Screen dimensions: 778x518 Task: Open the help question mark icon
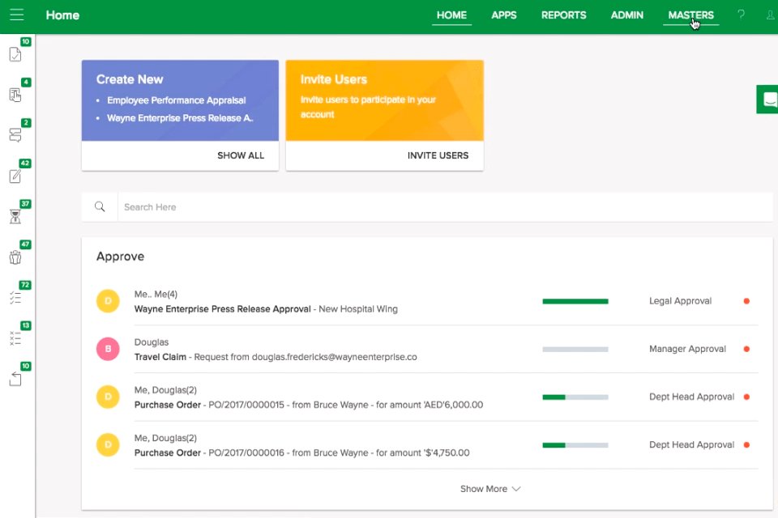click(x=740, y=15)
